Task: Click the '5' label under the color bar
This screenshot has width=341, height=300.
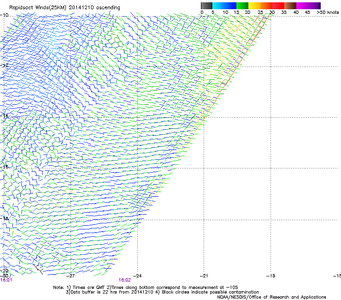Action: (x=213, y=12)
